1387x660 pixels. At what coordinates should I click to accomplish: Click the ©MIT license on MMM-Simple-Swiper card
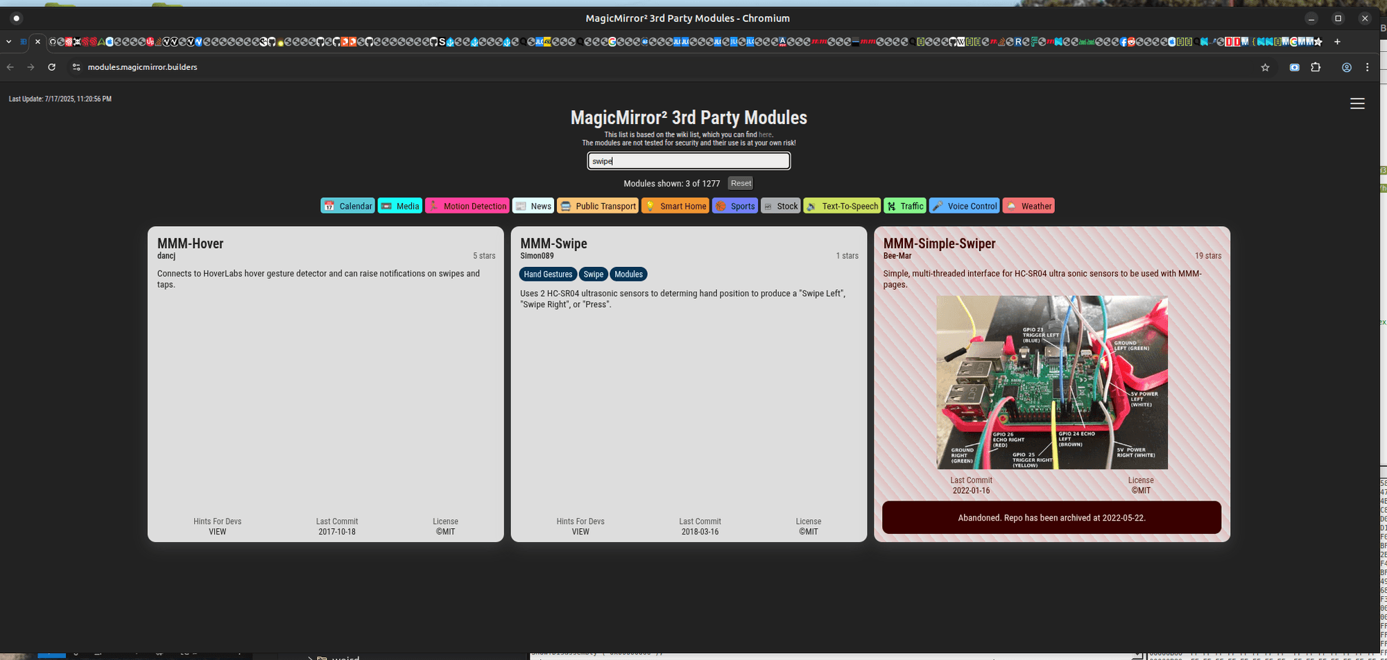coord(1141,490)
